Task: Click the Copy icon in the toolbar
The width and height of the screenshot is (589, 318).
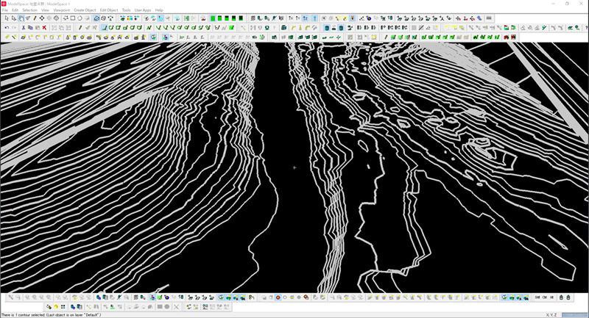Action: tap(30, 27)
